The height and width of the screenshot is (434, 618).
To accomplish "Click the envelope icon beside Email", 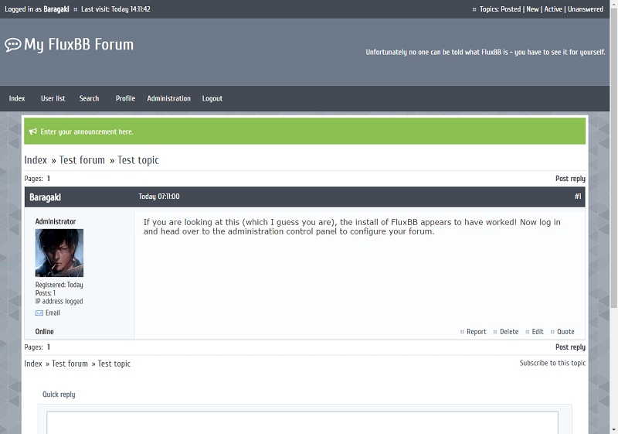I will pyautogui.click(x=39, y=313).
